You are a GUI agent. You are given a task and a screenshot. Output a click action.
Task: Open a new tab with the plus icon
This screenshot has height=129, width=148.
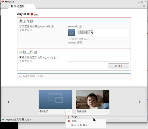pyautogui.click(x=4, y=6)
